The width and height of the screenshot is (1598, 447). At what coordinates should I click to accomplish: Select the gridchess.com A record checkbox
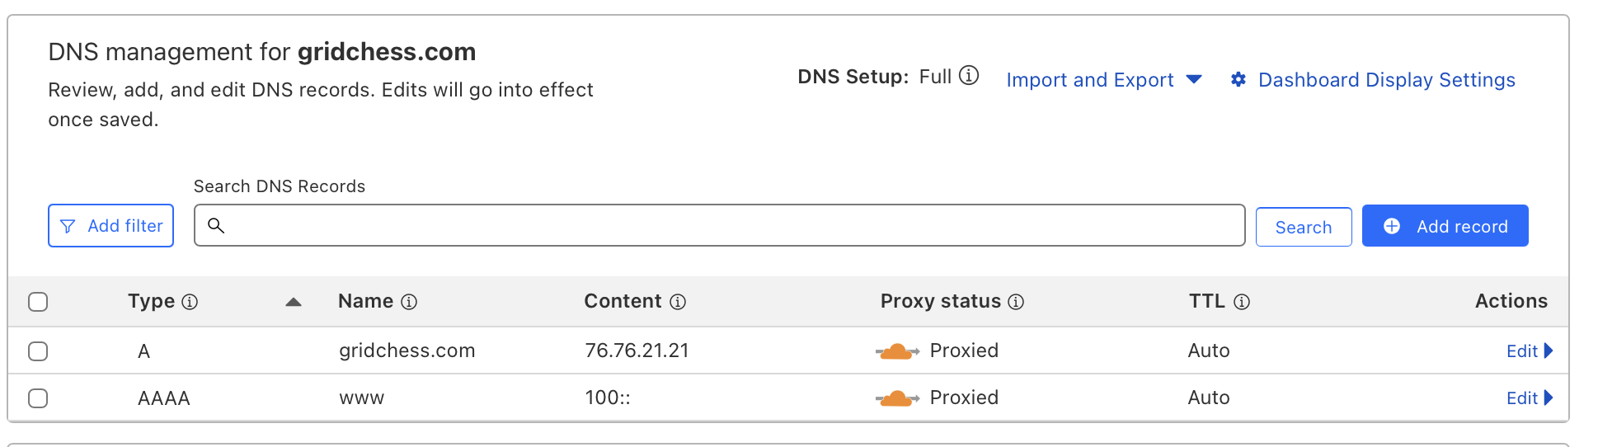pos(38,351)
